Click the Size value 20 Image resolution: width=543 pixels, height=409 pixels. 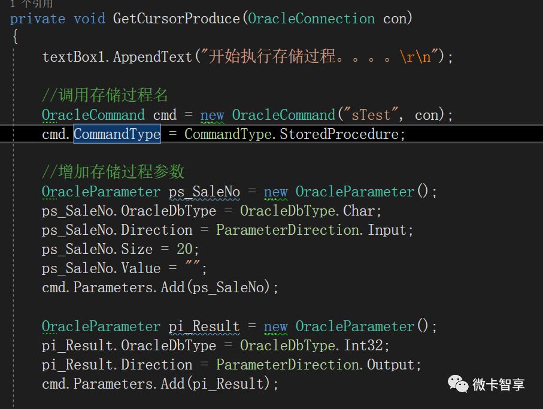pos(184,249)
